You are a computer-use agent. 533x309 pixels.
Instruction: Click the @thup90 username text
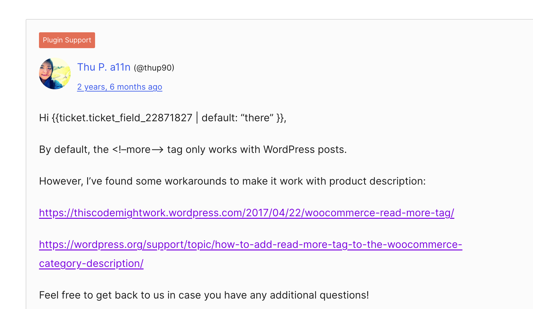click(154, 68)
